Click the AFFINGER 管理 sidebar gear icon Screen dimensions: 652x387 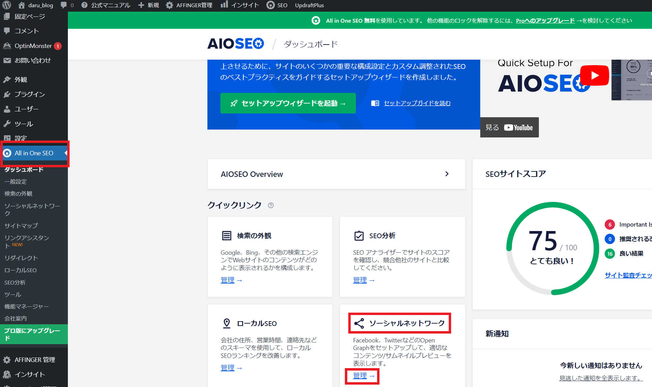pos(7,360)
